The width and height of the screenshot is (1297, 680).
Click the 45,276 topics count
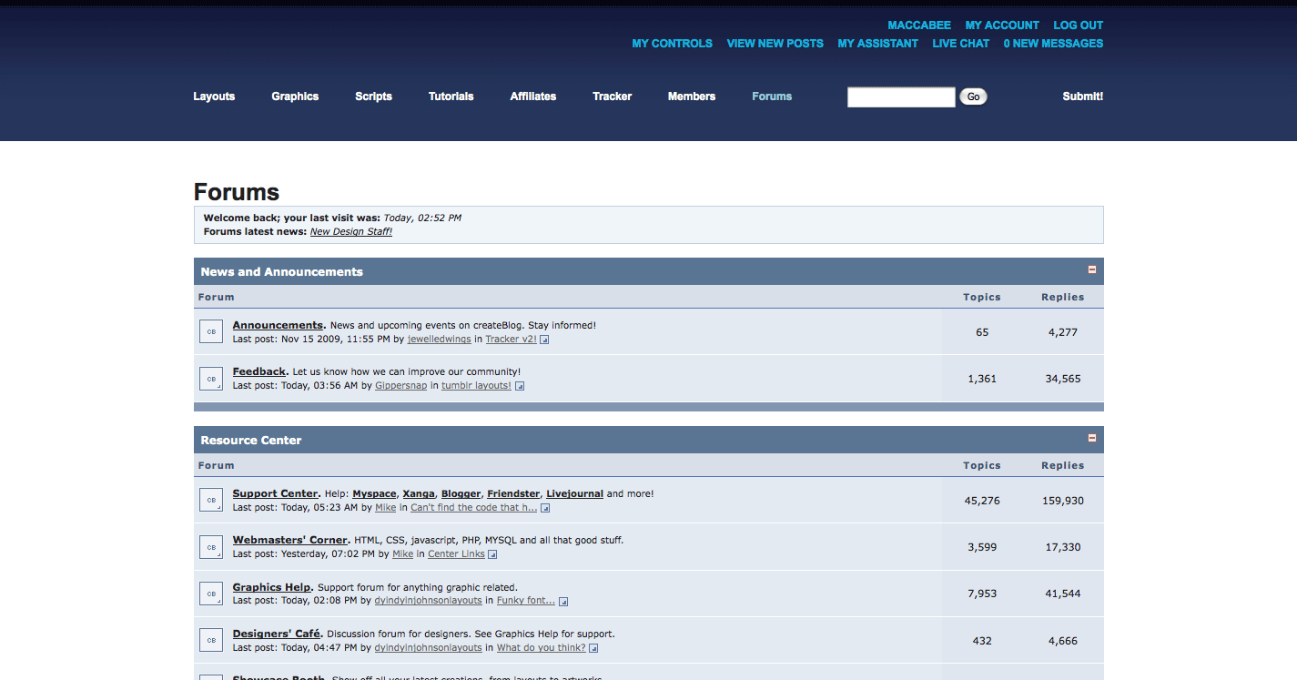tap(982, 501)
